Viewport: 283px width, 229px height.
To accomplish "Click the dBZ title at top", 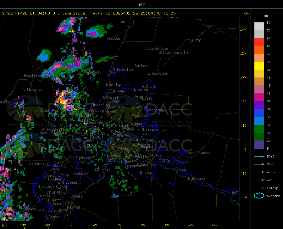I will (x=141, y=5).
